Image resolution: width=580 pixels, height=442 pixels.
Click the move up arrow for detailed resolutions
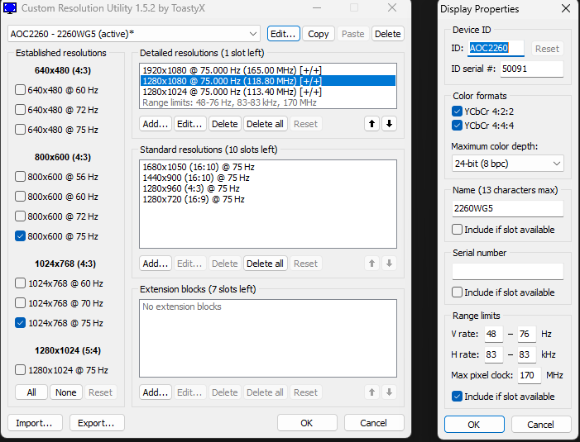[372, 124]
